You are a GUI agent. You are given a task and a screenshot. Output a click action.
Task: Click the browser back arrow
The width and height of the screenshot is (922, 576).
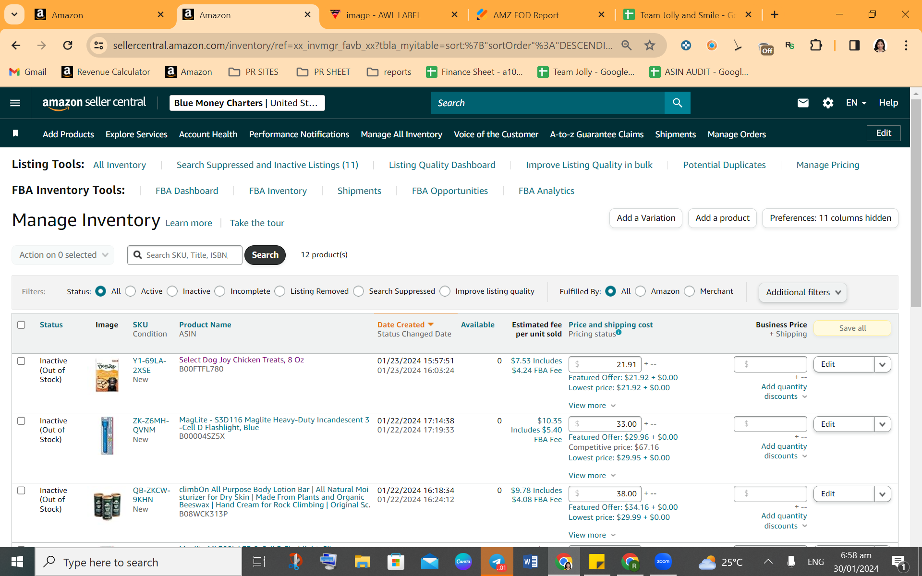tap(16, 45)
